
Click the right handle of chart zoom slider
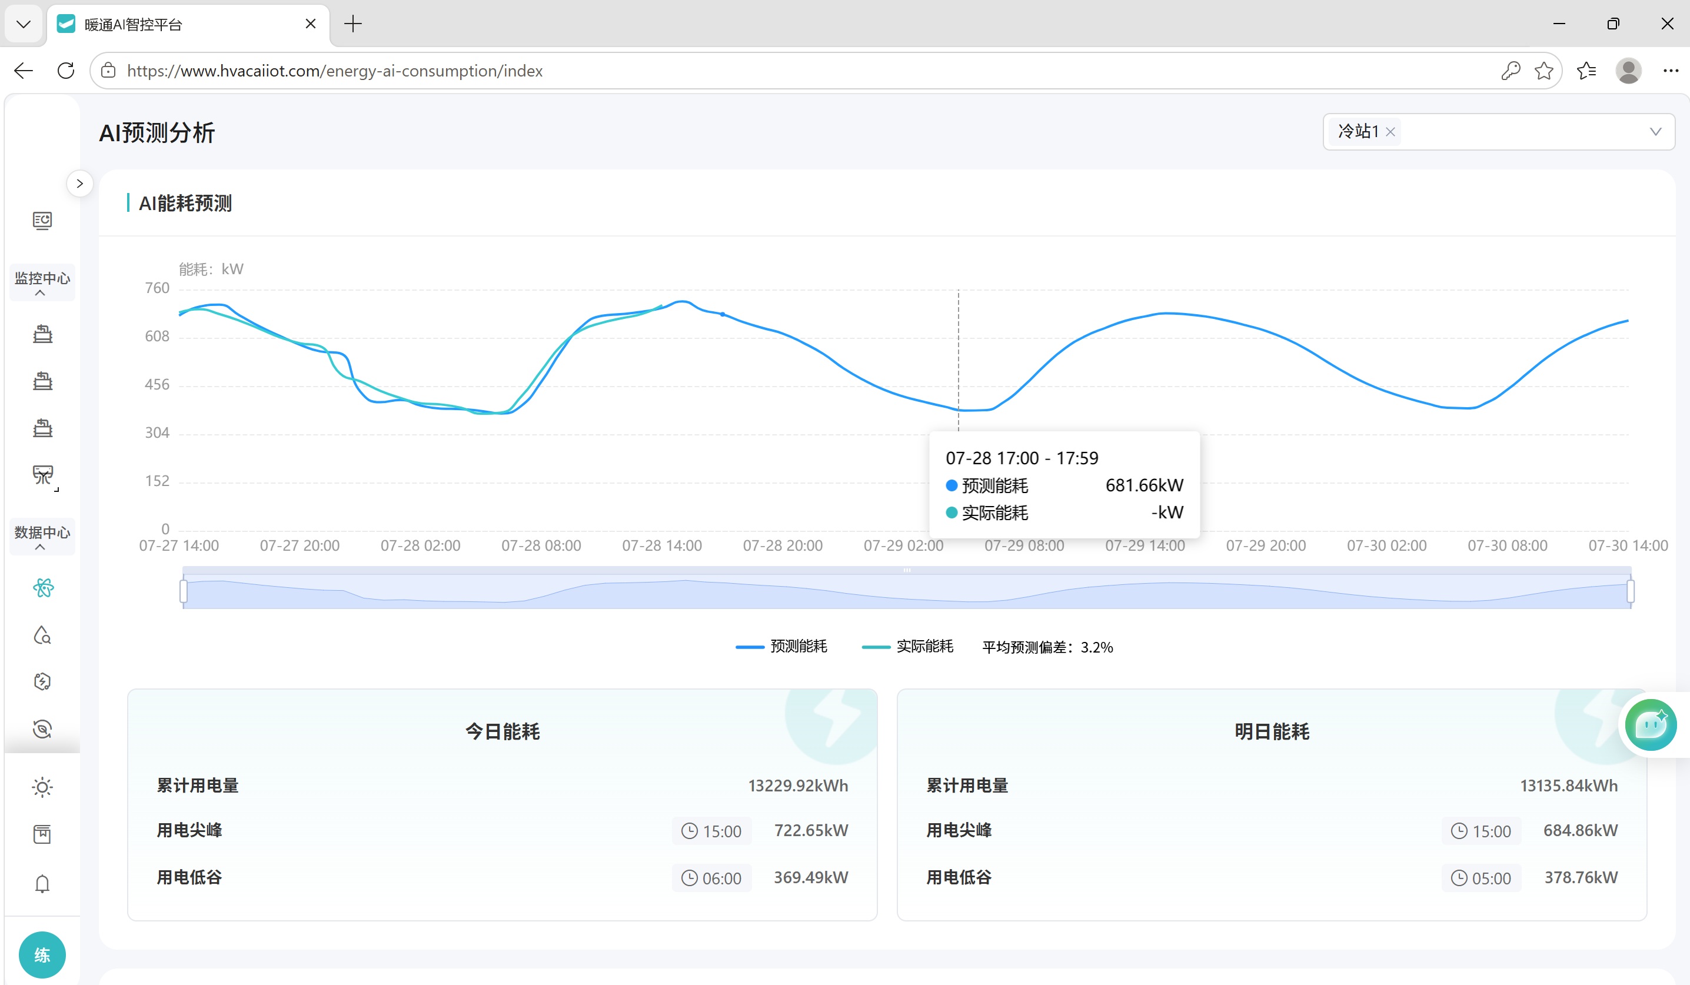[1631, 591]
